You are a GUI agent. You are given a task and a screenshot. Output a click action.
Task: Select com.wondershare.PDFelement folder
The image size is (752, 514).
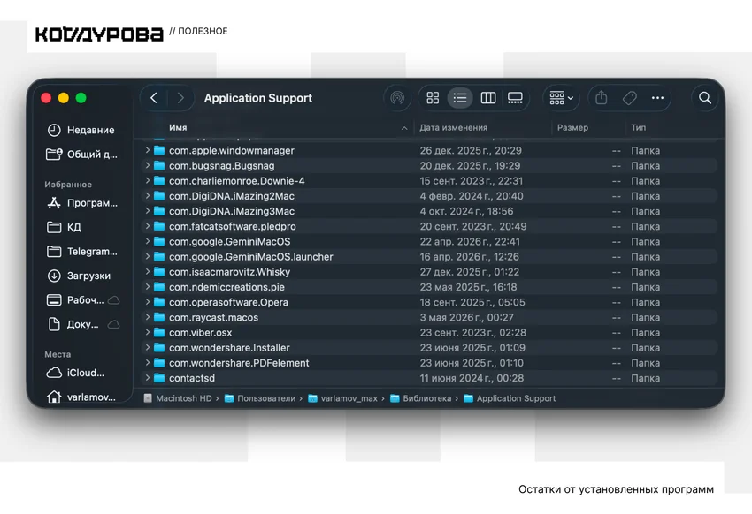tap(429, 363)
